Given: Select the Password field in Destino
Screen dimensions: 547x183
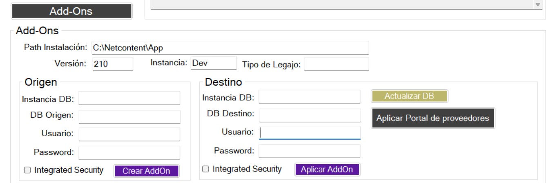Looking at the screenshot, I should (x=309, y=151).
